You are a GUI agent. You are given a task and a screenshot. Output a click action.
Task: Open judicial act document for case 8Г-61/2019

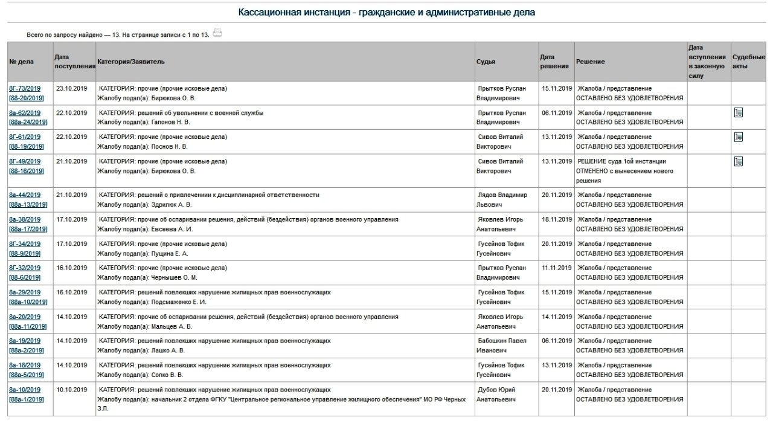738,137
